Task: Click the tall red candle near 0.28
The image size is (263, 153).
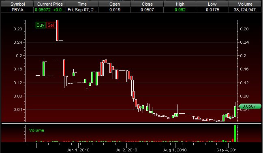Action: (58, 30)
